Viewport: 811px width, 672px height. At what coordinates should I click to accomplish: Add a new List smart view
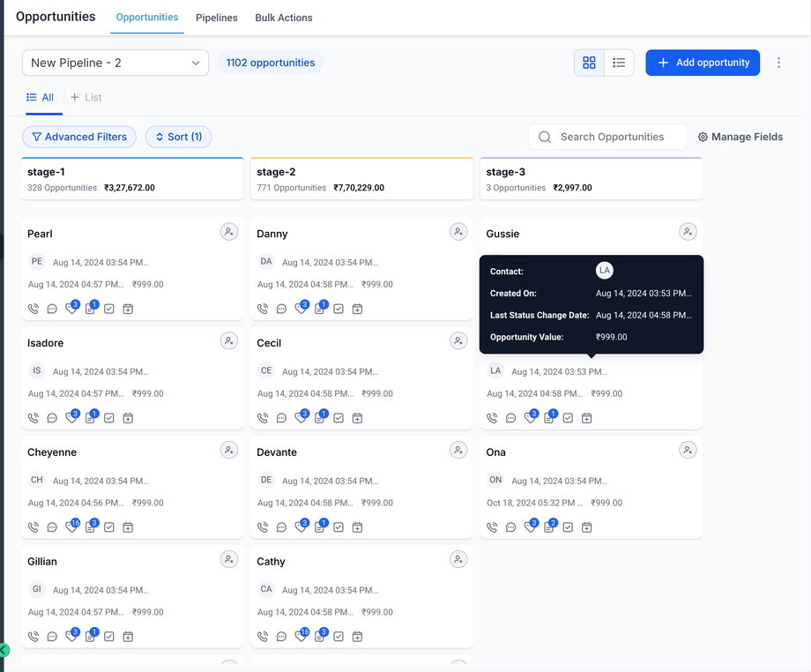pos(86,98)
